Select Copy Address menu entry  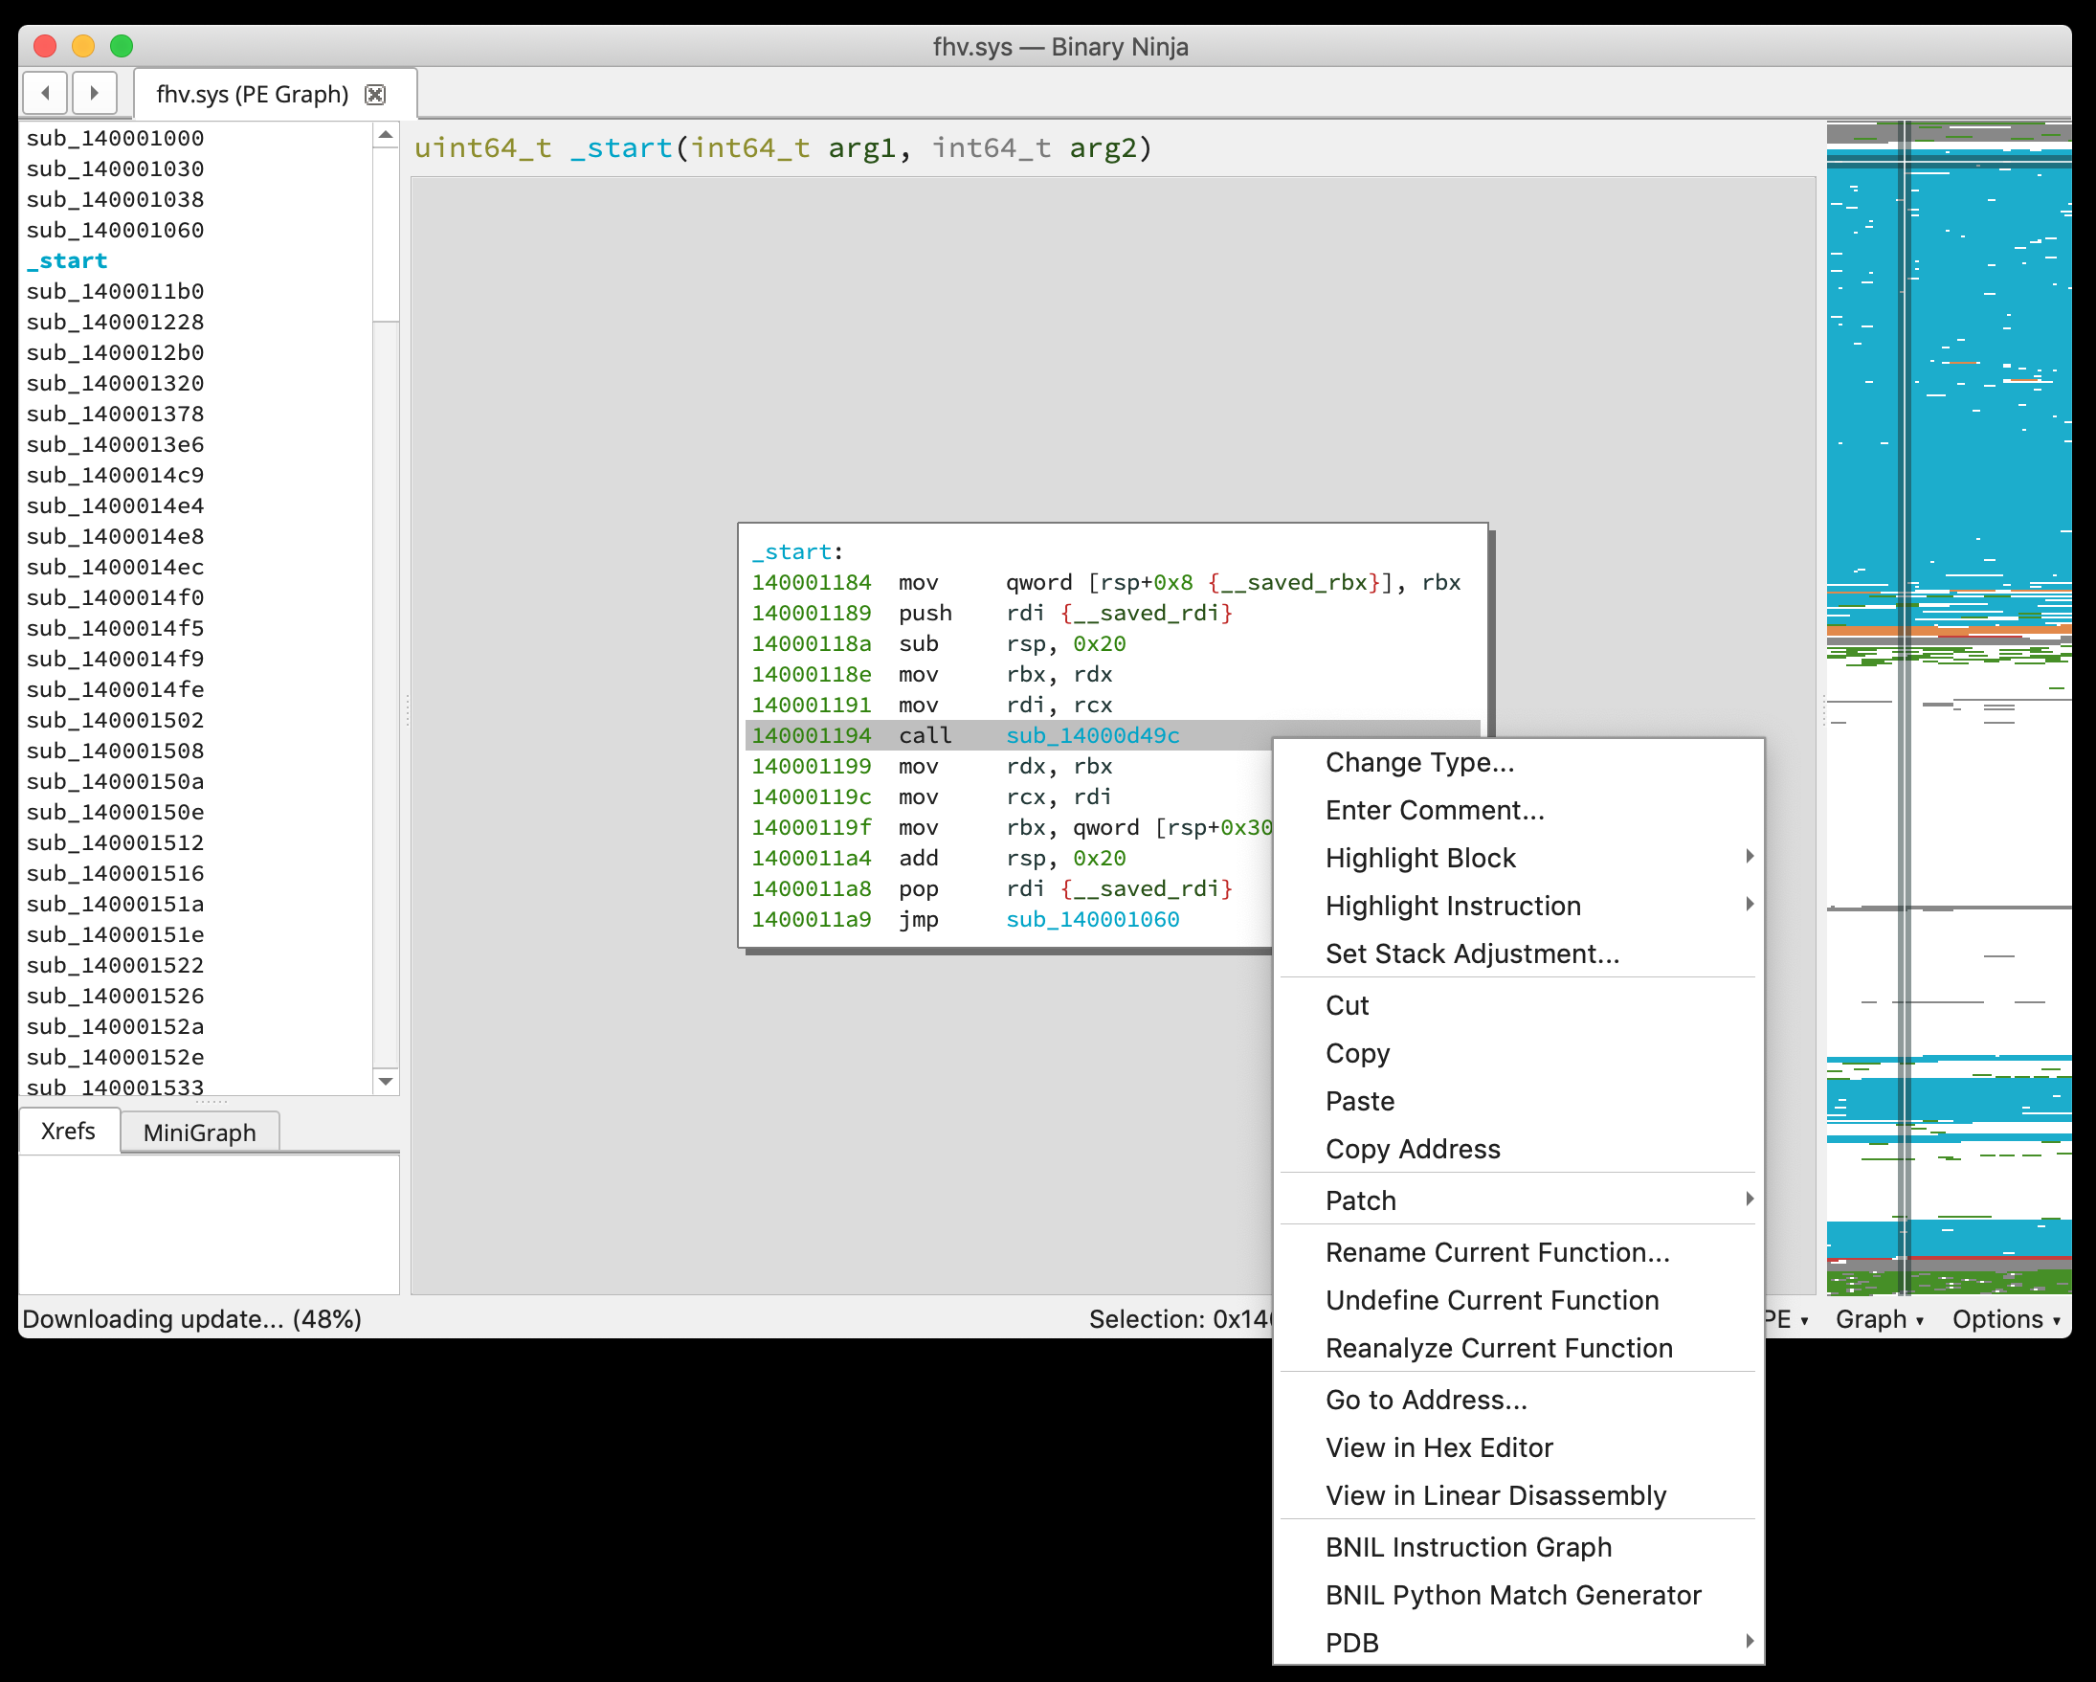1413,1148
